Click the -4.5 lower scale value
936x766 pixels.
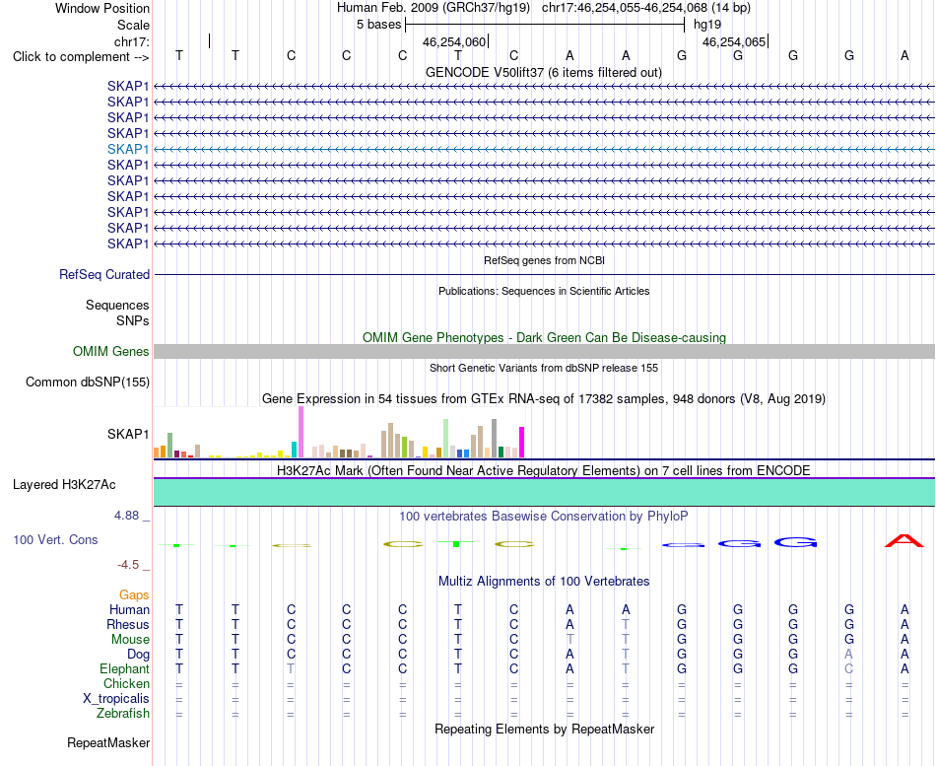point(128,565)
